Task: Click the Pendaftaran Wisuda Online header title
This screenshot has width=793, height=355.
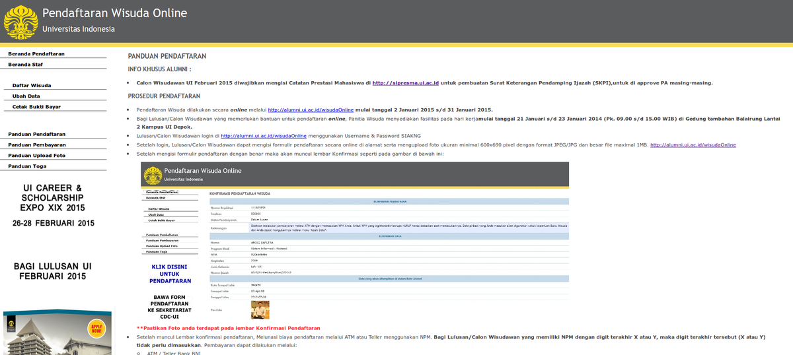Action: (115, 13)
